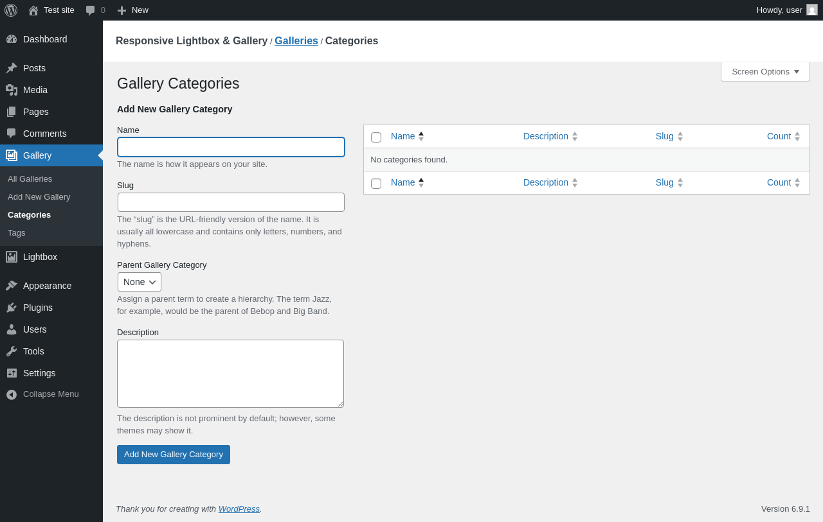This screenshot has height=522, width=823.
Task: Click the Plugins plug icon
Action: 12,308
